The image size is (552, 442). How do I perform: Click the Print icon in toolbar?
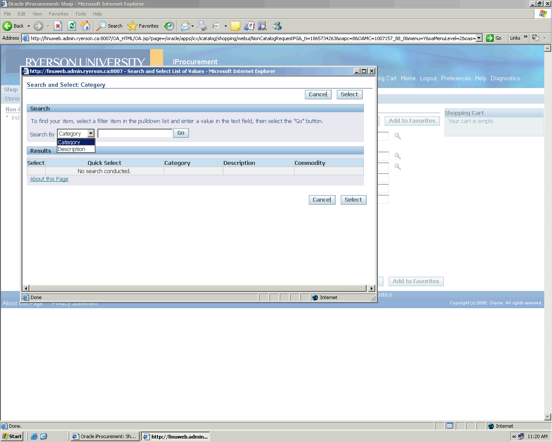(202, 26)
